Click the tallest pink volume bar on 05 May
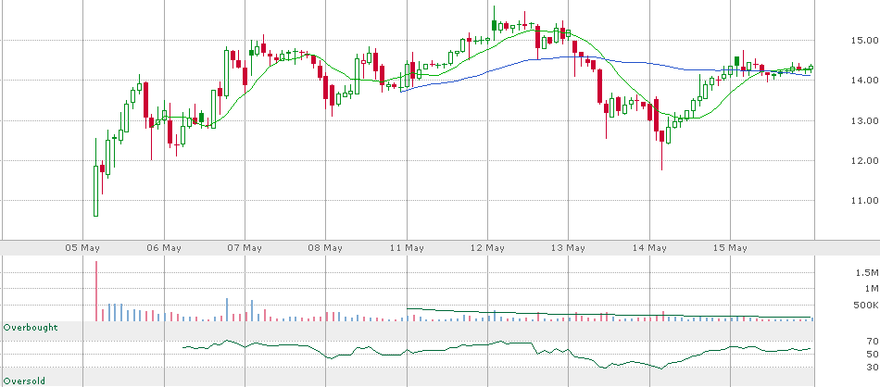This screenshot has width=880, height=387. click(x=96, y=291)
